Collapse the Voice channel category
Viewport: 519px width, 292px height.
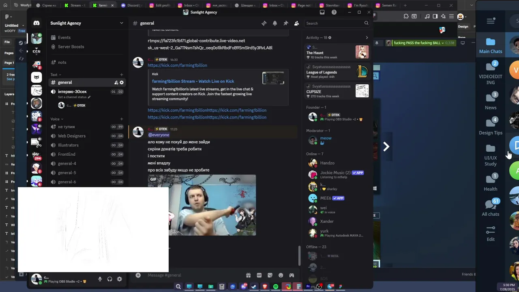[x=56, y=119]
